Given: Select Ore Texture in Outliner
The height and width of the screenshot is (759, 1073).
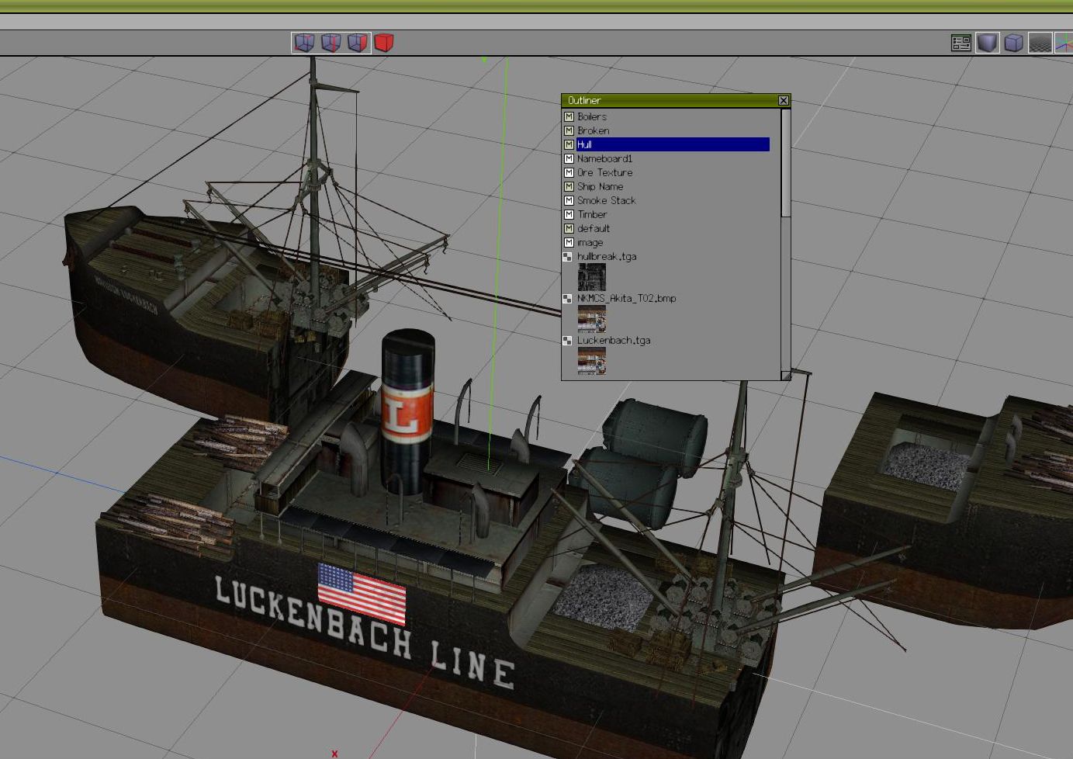Looking at the screenshot, I should coord(604,172).
